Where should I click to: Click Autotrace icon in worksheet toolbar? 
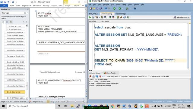102,17
